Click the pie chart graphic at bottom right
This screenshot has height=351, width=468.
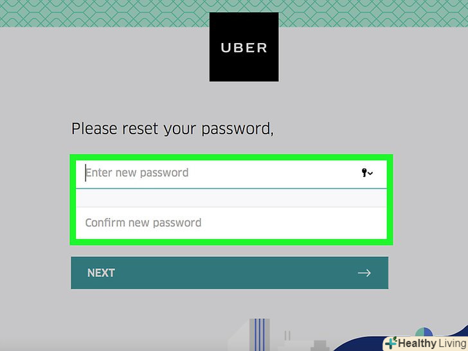click(x=424, y=332)
